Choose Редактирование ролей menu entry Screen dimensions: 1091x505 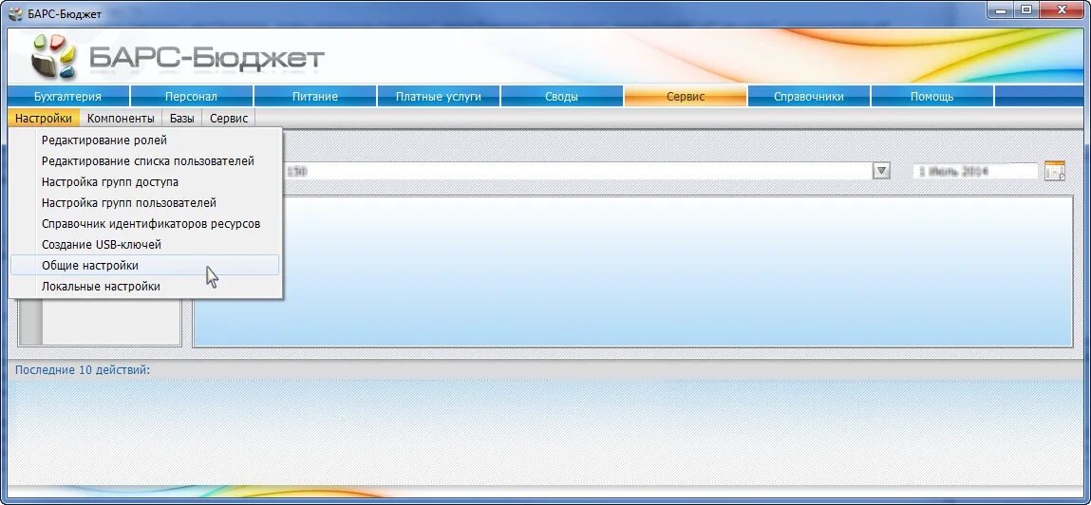pos(144,140)
